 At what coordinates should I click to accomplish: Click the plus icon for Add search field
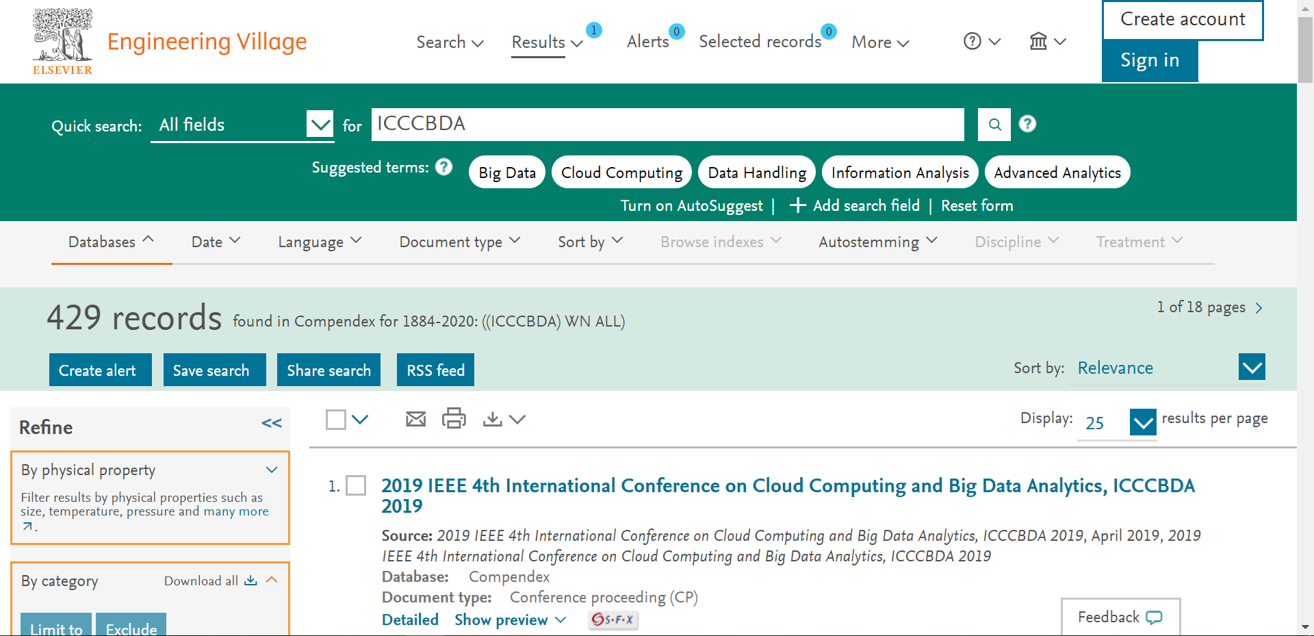pos(797,205)
